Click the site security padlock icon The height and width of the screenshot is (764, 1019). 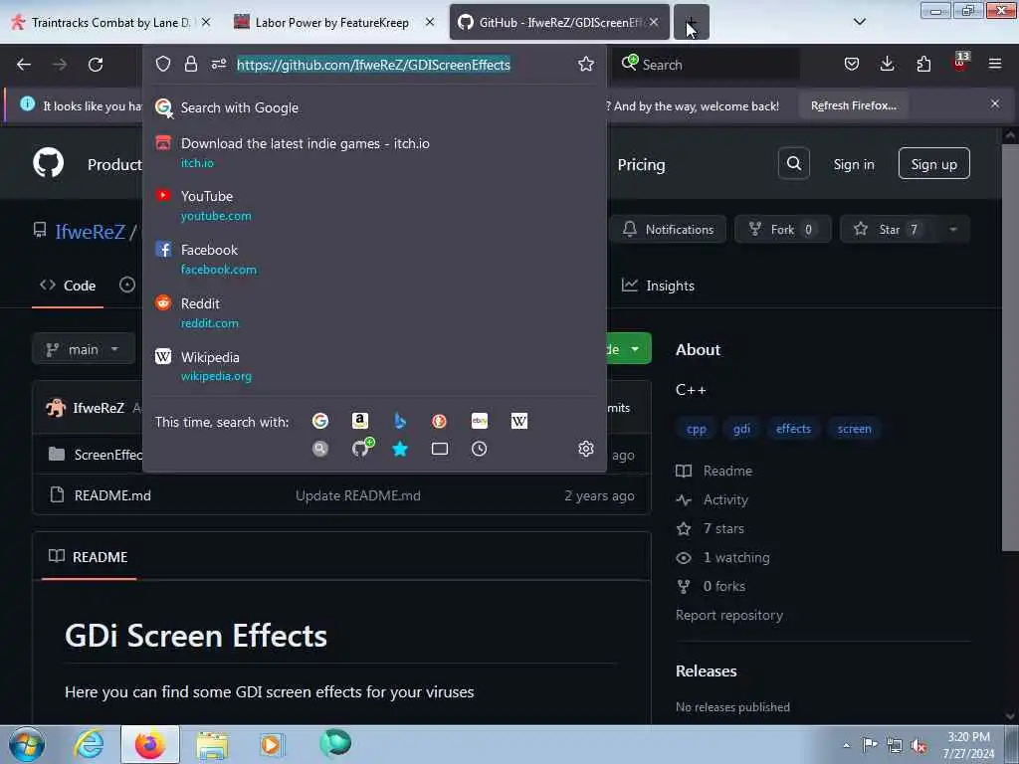click(190, 64)
